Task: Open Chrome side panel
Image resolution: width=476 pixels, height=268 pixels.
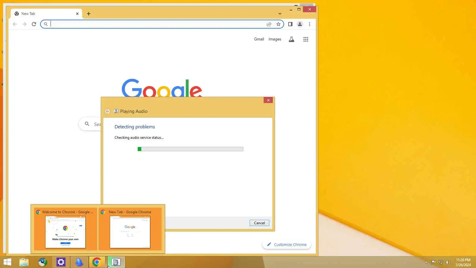Action: [290, 24]
